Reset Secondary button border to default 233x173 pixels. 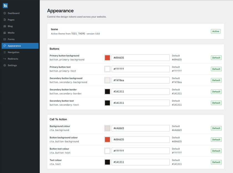click(216, 92)
